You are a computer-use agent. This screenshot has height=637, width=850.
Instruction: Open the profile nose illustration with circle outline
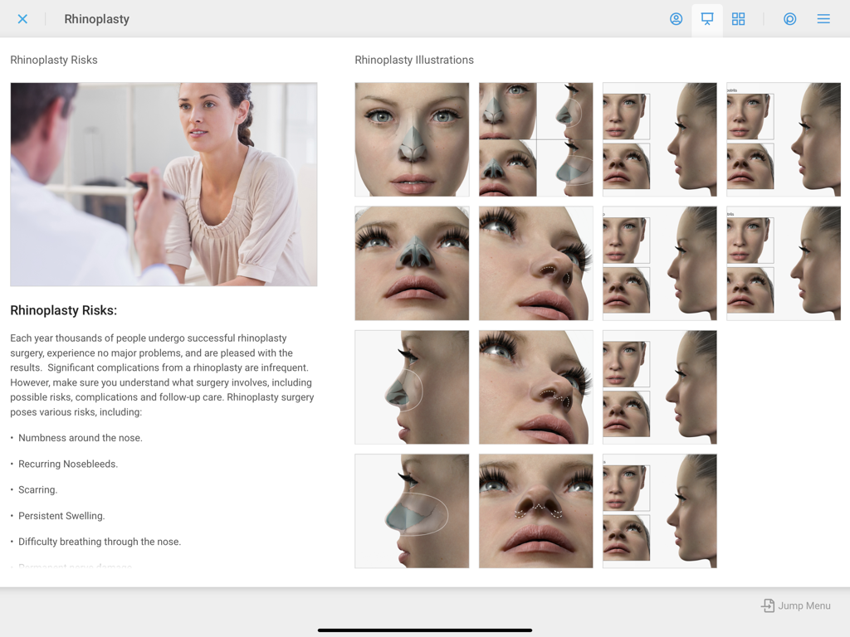pos(412,387)
